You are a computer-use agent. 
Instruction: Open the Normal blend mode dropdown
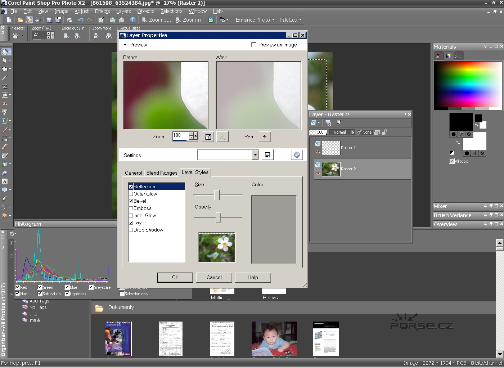[353, 132]
